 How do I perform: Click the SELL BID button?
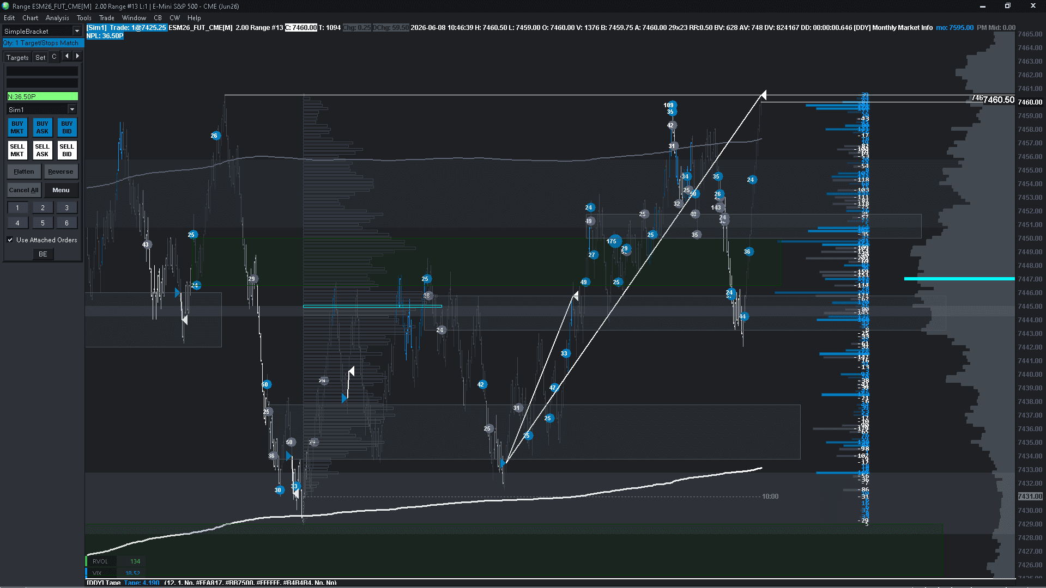67,150
